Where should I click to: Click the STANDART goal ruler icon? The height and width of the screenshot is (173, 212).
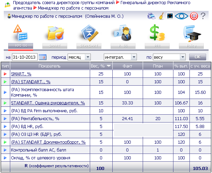[90, 33]
